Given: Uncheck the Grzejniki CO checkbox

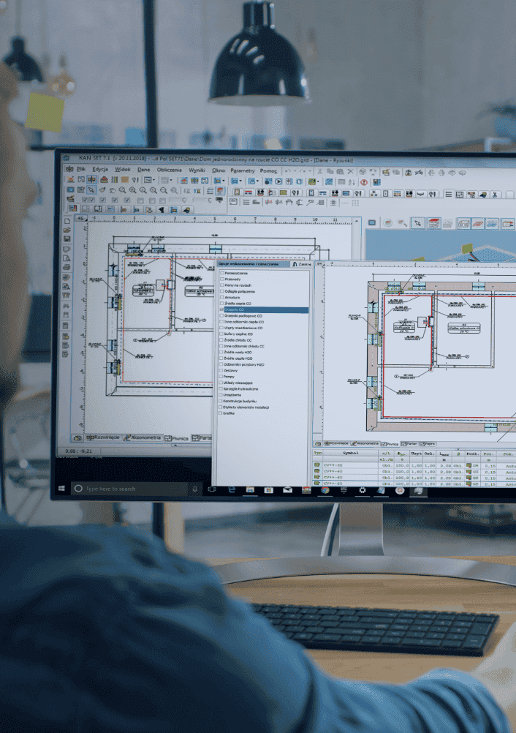Looking at the screenshot, I should pyautogui.click(x=222, y=309).
